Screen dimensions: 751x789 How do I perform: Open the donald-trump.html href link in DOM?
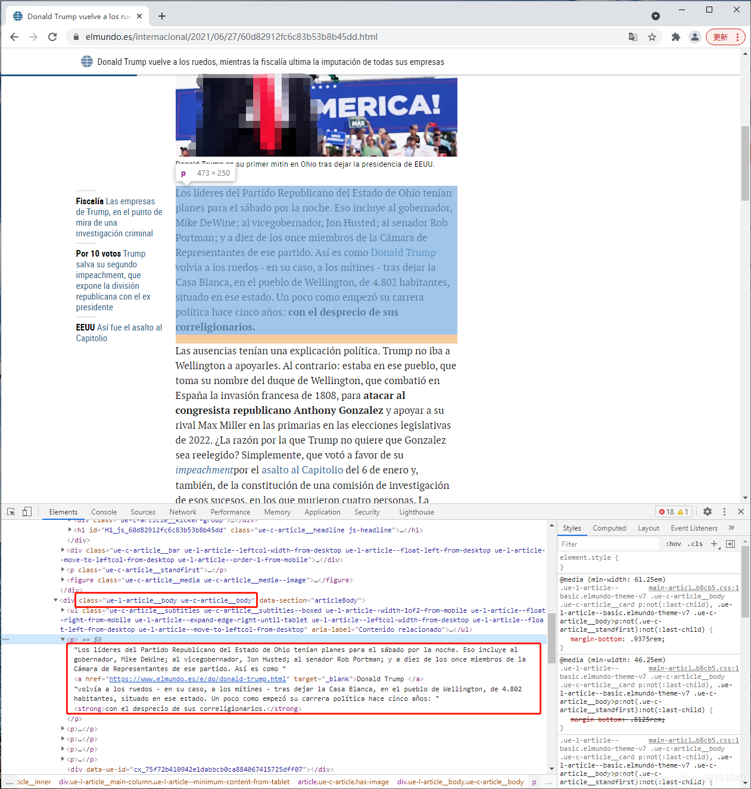(x=198, y=679)
